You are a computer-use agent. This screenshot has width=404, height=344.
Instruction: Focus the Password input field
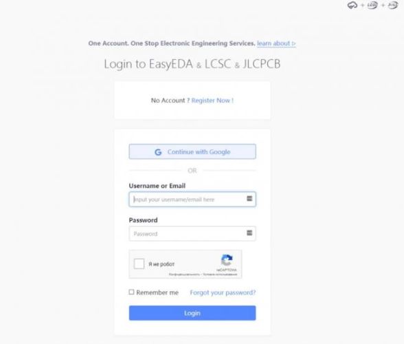tap(192, 233)
